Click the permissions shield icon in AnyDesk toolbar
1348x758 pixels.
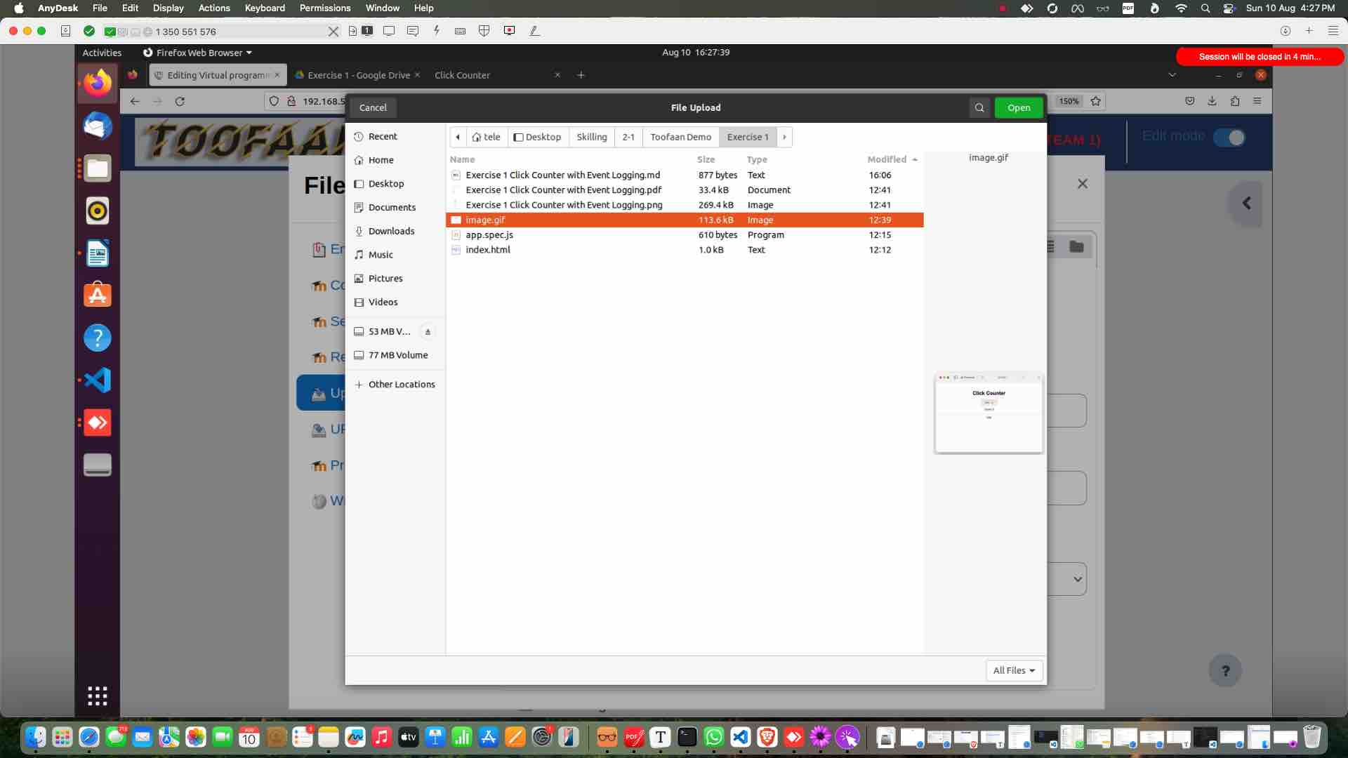point(484,31)
